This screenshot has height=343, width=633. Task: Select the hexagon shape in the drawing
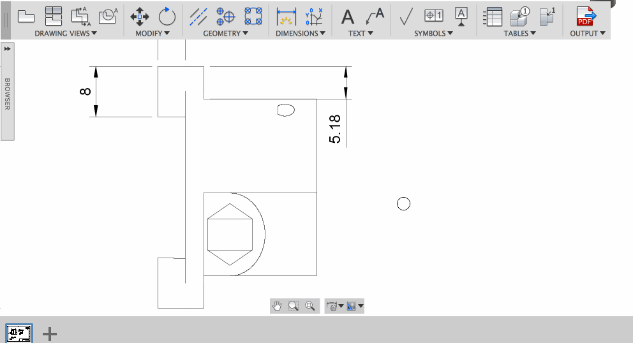230,235
